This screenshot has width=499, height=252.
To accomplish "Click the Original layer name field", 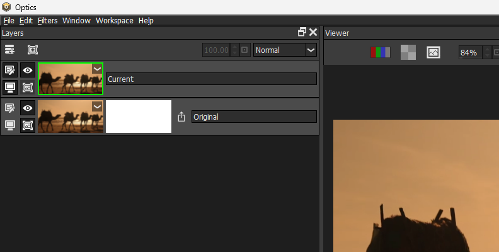I will 254,117.
